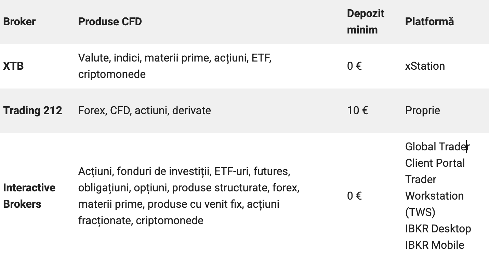Viewport: 489px width, 257px height.
Task: Click the IBKR Mobile platform text
Action: coord(435,245)
